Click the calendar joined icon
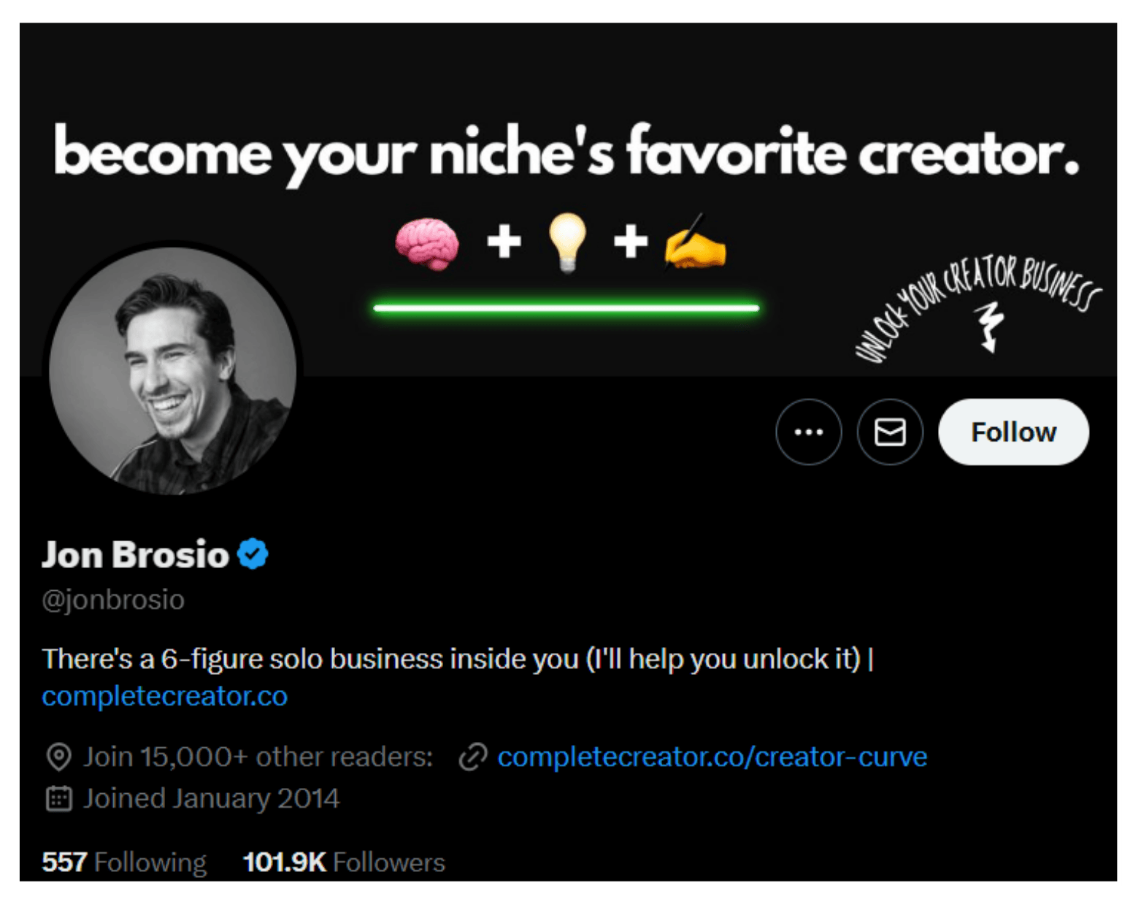The image size is (1141, 899). click(58, 798)
